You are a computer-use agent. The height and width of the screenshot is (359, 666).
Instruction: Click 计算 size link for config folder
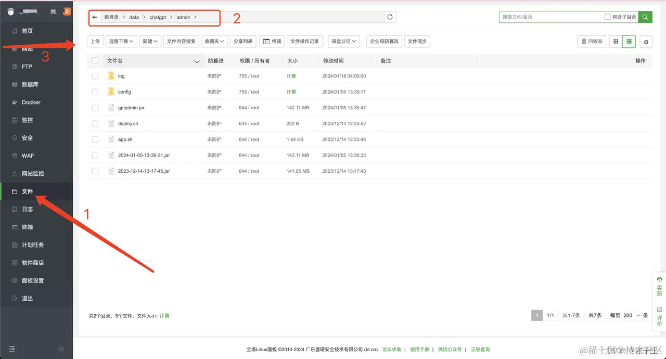(291, 92)
